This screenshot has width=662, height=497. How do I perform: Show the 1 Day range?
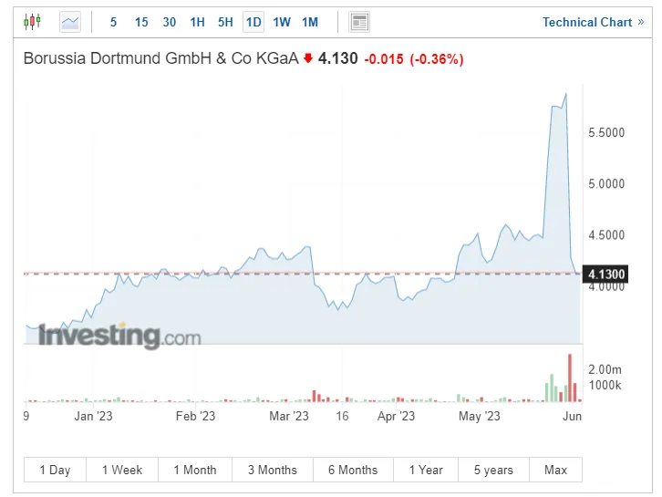pos(55,470)
